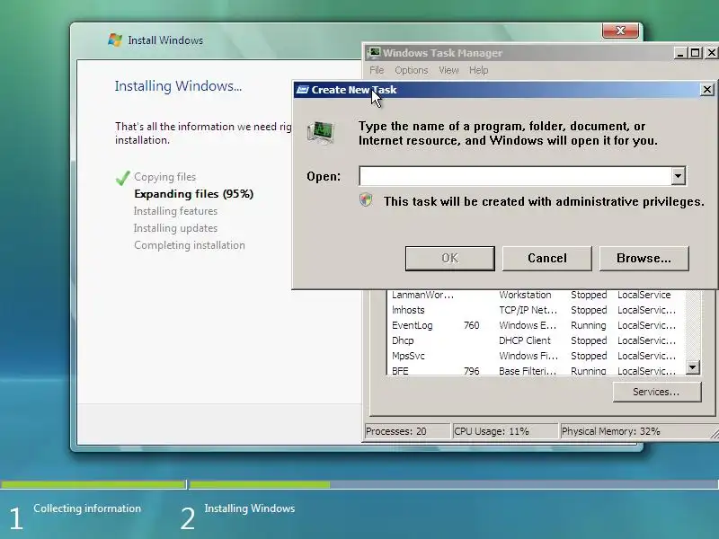
Task: Open the Help menu in Task Manager
Action: 478,70
